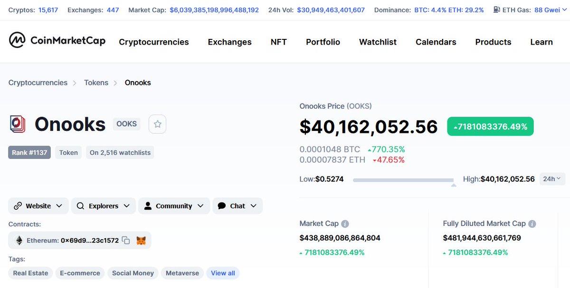Click Dominance BTC ETH percentages
This screenshot has height=288, width=570.
pos(449,9)
